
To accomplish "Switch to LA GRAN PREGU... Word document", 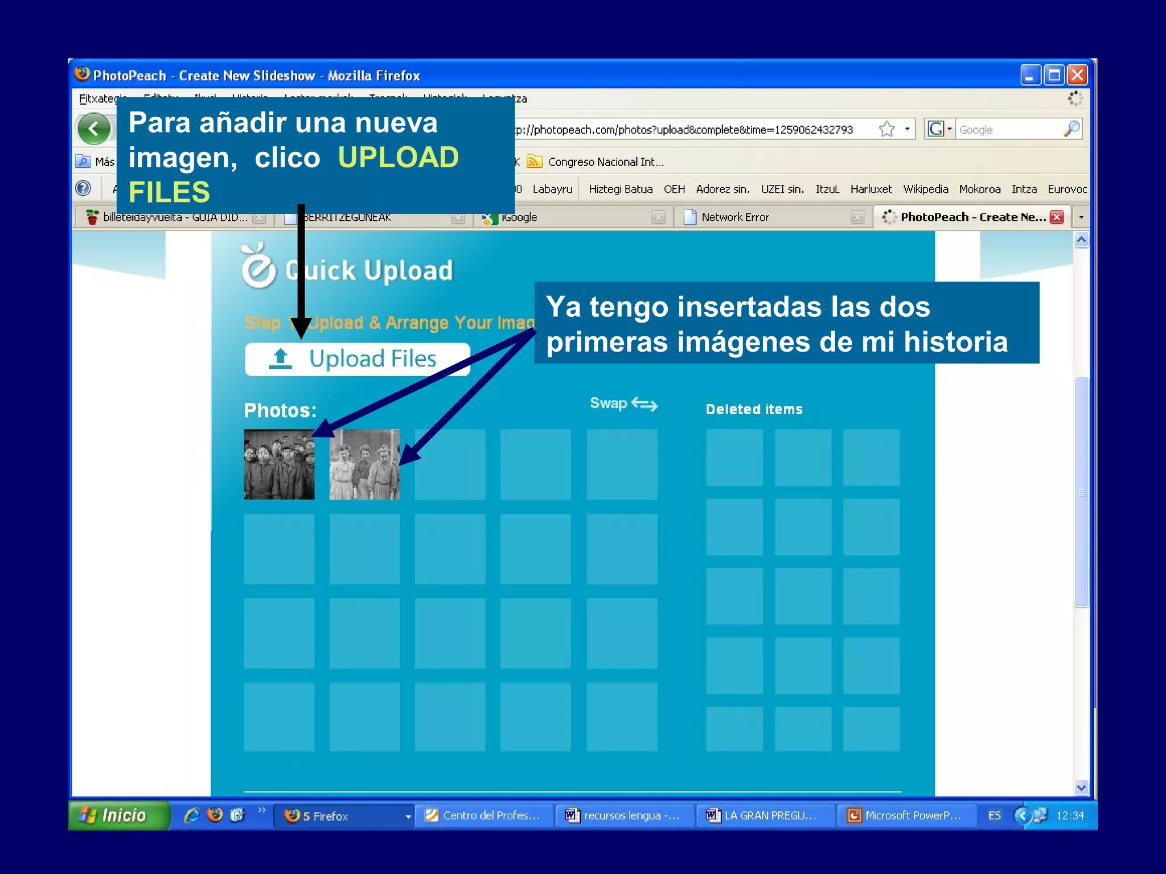I will tap(766, 816).
